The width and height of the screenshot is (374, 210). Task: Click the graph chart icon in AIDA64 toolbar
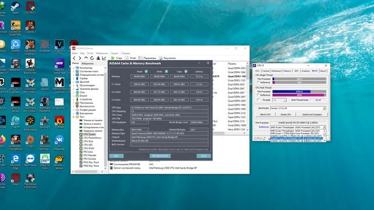coord(104,58)
